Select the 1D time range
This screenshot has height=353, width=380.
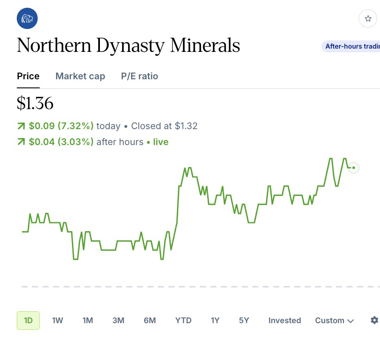coord(28,320)
